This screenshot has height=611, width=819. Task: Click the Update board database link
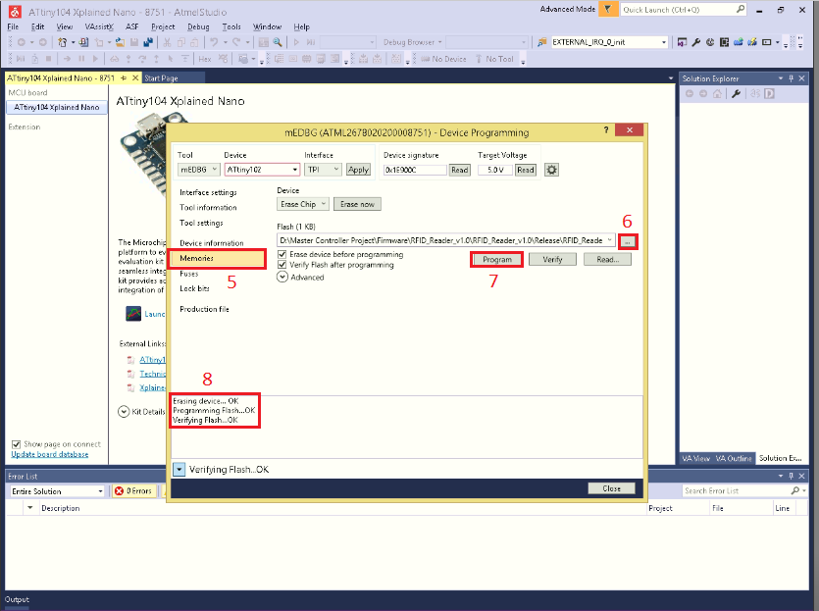tap(49, 454)
